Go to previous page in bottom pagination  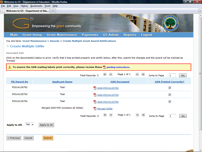(110, 115)
